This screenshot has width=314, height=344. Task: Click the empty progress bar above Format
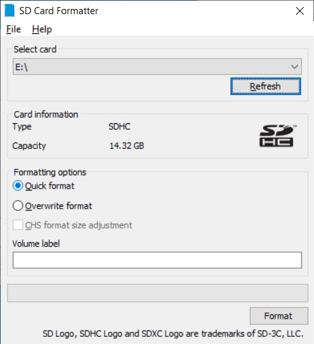click(x=157, y=293)
